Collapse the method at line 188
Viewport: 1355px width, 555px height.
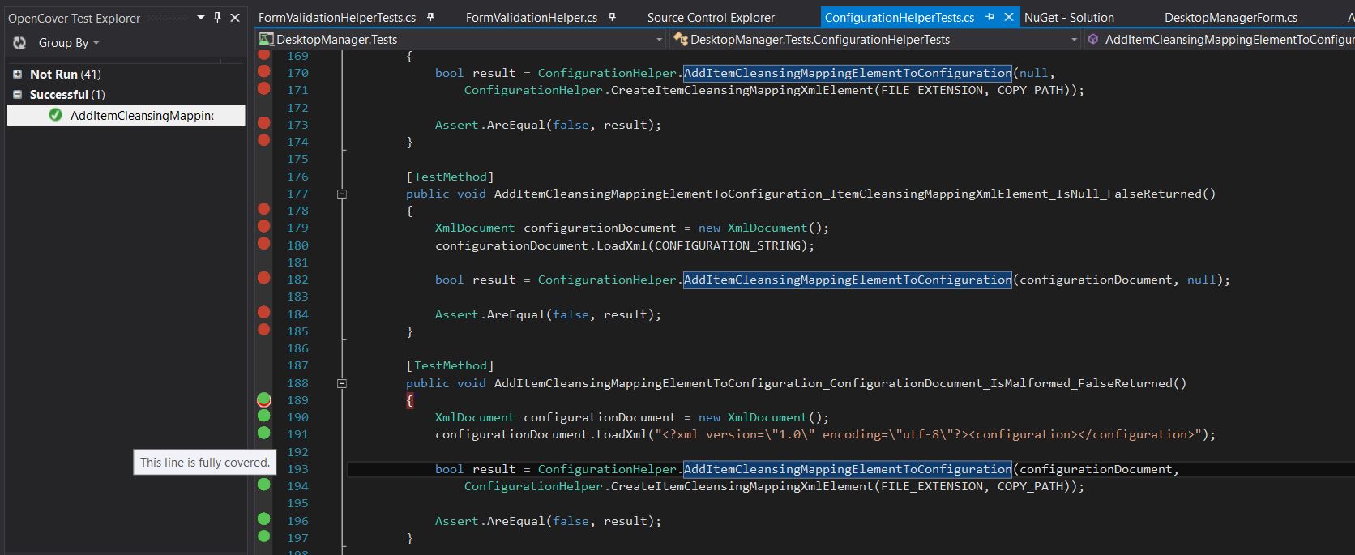(x=342, y=383)
